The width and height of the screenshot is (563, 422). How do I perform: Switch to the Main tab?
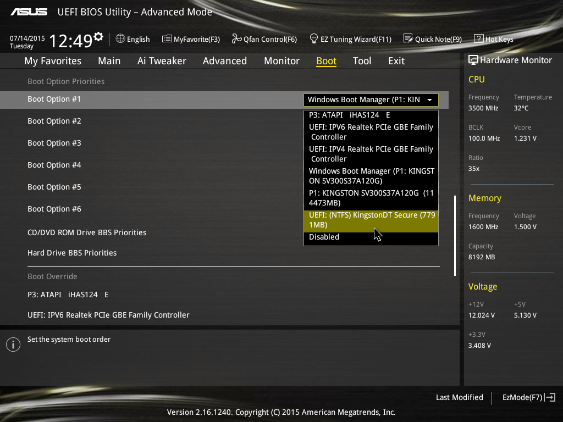coord(109,61)
